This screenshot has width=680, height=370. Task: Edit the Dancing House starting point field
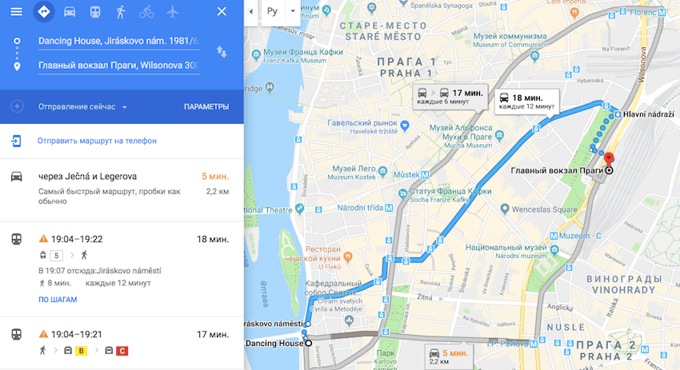tap(118, 42)
